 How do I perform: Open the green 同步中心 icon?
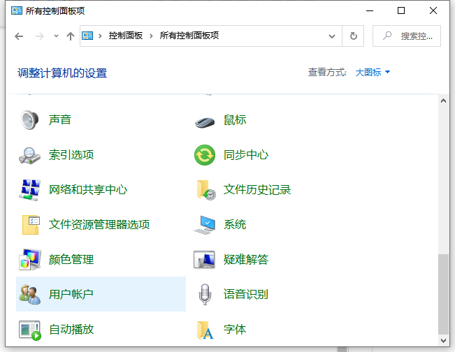[x=205, y=155]
